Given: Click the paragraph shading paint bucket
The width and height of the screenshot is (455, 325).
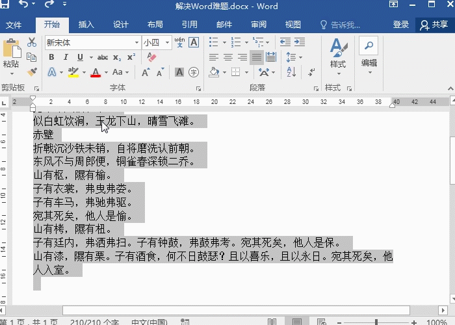Looking at the screenshot, I should click(214, 72).
